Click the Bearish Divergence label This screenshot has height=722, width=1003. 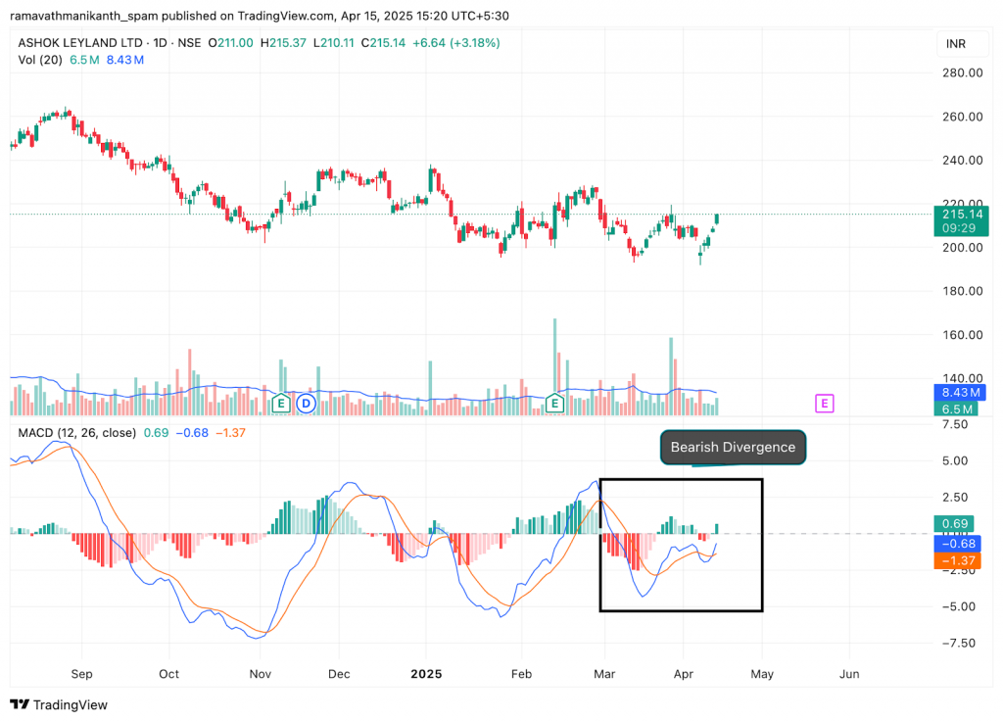point(732,447)
